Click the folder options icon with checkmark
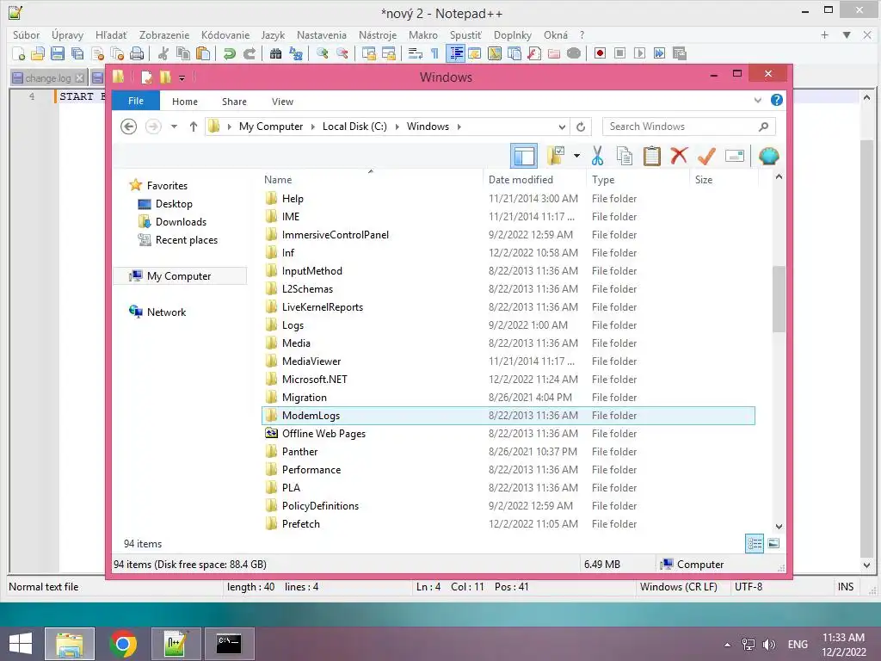The height and width of the screenshot is (661, 881). [x=556, y=156]
